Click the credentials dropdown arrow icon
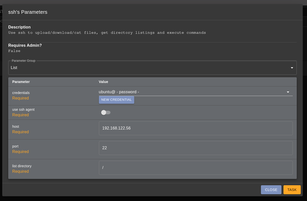 click(288, 92)
